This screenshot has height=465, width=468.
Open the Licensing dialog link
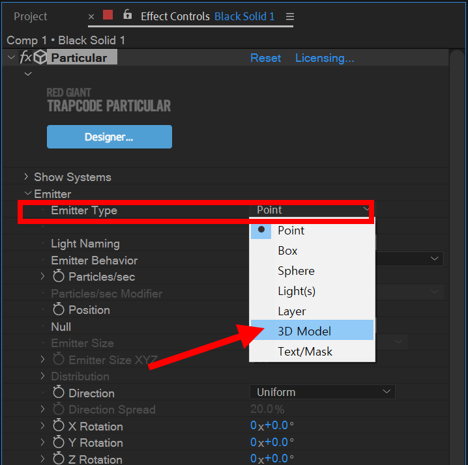325,58
